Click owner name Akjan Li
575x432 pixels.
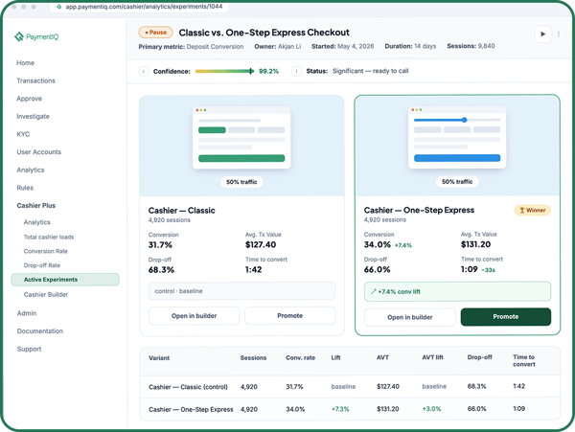[x=289, y=47]
